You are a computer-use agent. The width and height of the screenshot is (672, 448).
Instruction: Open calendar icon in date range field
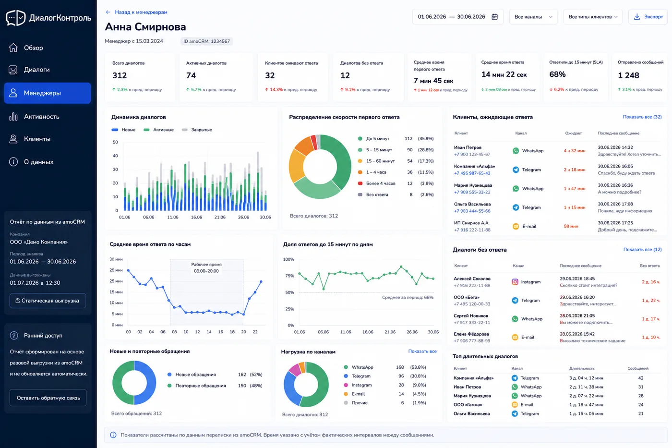pyautogui.click(x=494, y=17)
